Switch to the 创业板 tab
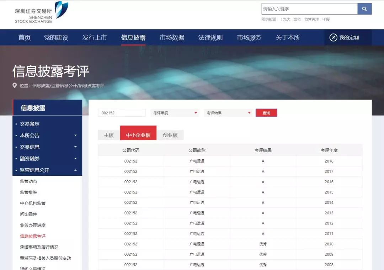384x270 pixels. (x=170, y=135)
